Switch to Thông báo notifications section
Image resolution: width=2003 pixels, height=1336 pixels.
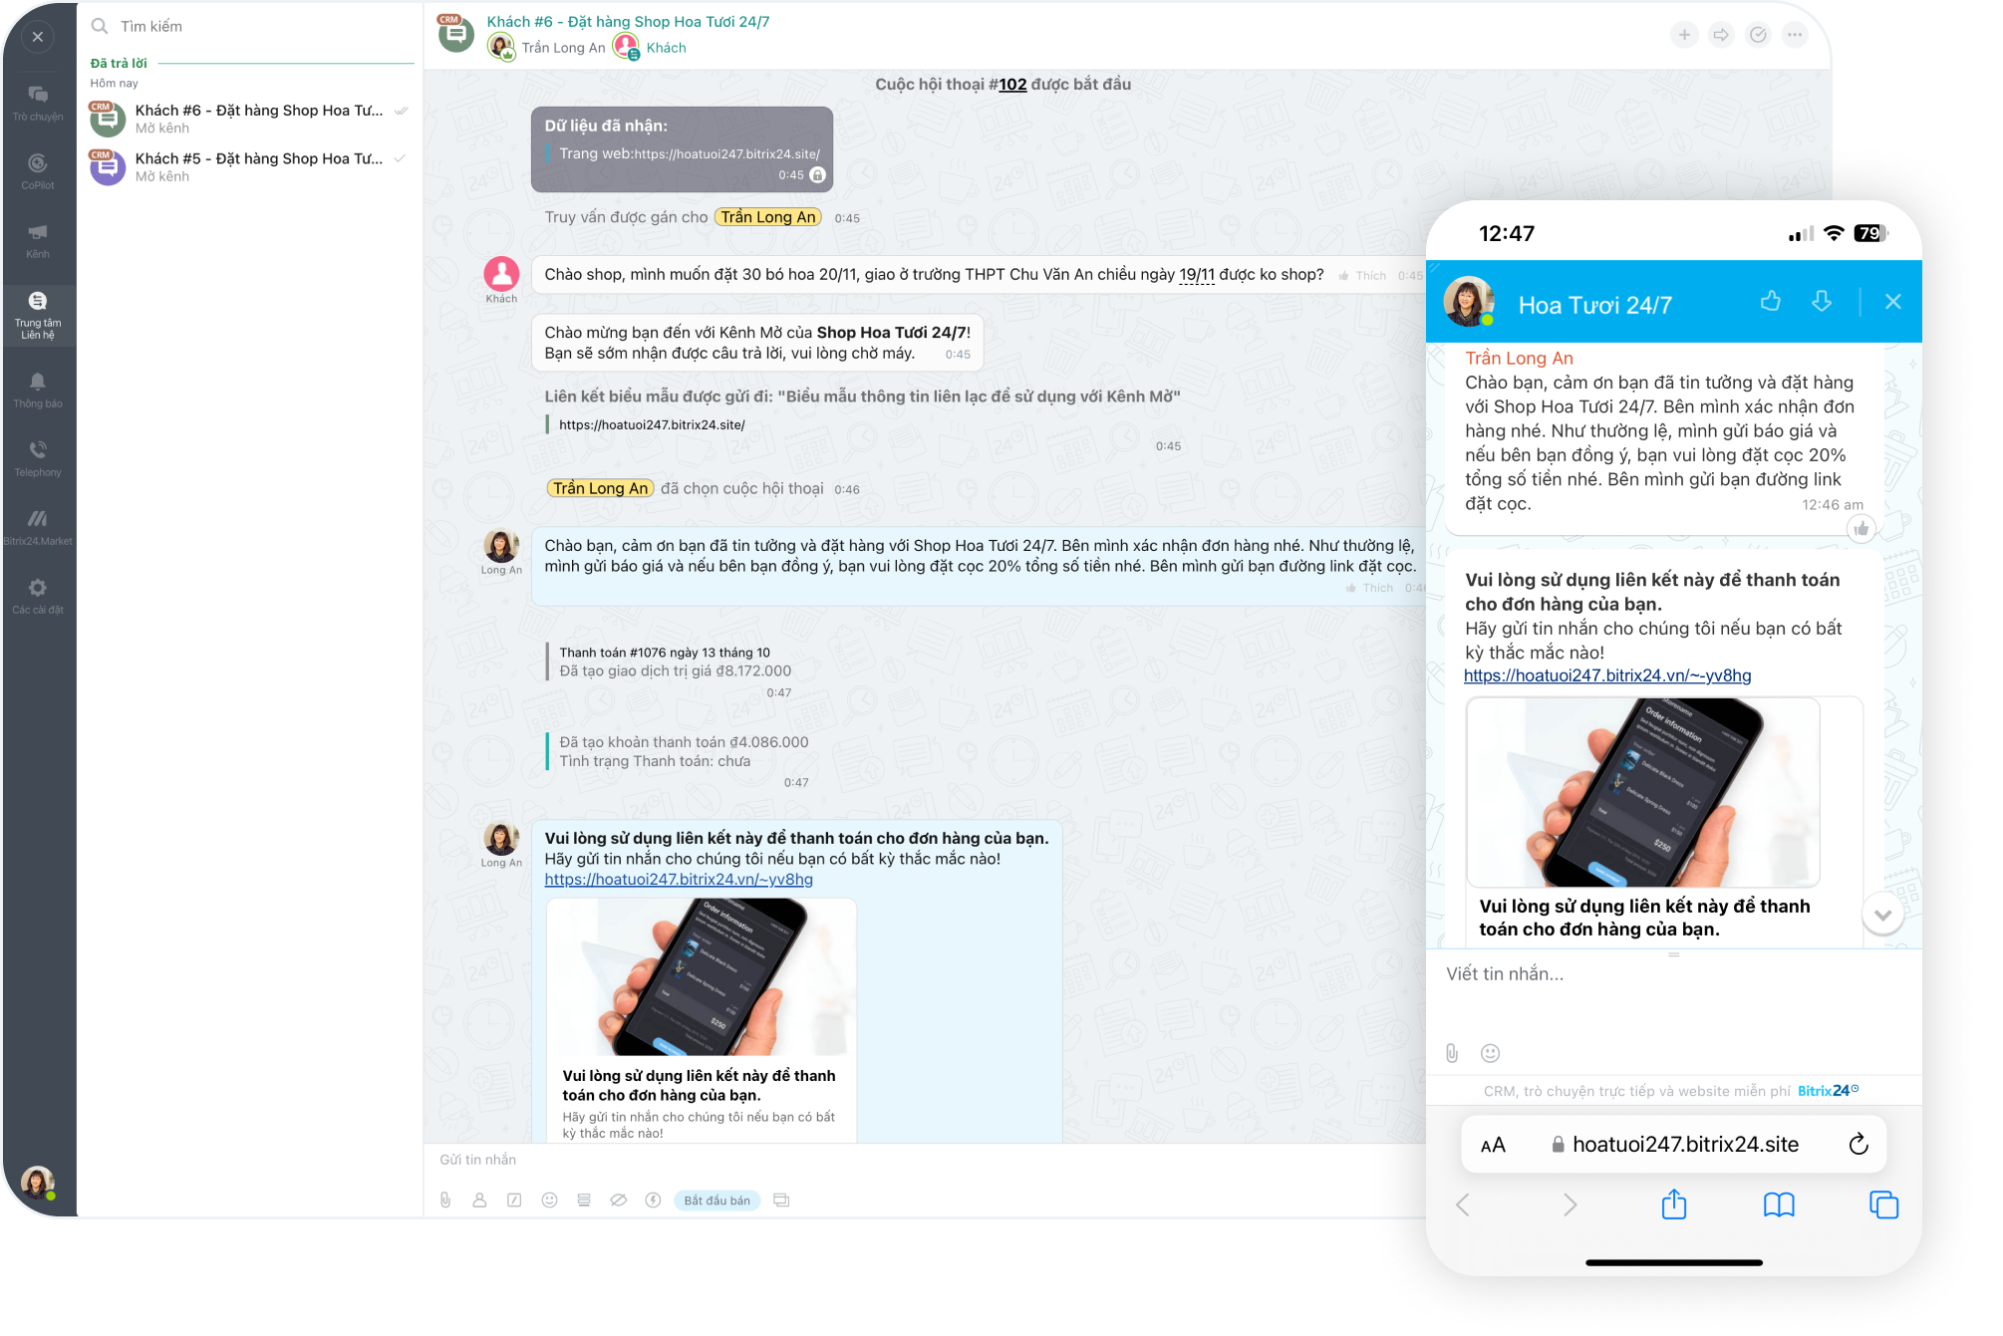pyautogui.click(x=38, y=390)
